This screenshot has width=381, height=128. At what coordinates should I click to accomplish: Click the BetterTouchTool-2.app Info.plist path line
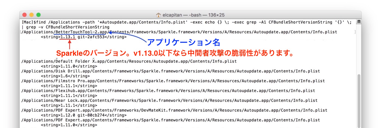click(179, 32)
